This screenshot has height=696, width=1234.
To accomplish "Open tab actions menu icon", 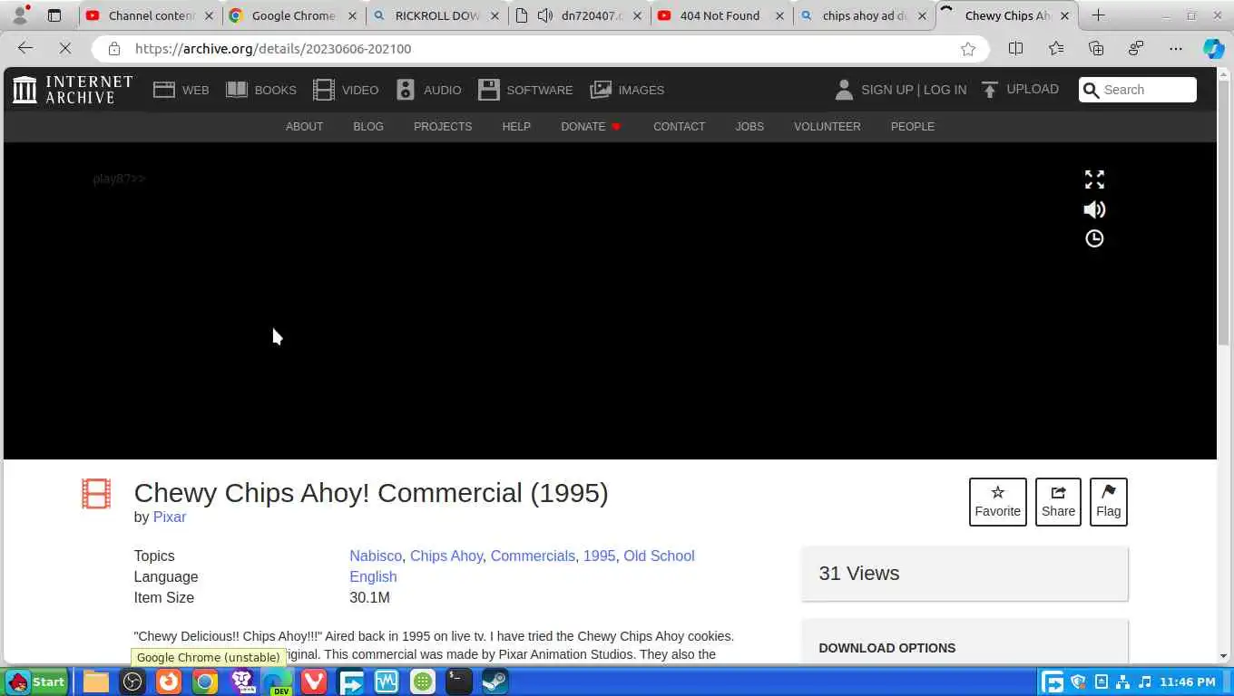I will pos(54,15).
